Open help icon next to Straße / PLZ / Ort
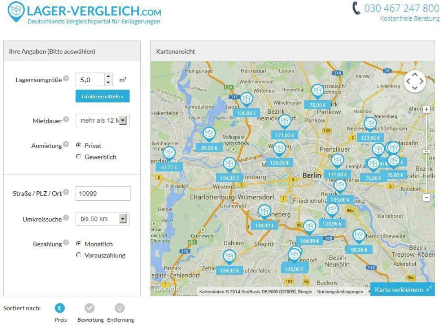This screenshot has width=441, height=327. tap(66, 192)
